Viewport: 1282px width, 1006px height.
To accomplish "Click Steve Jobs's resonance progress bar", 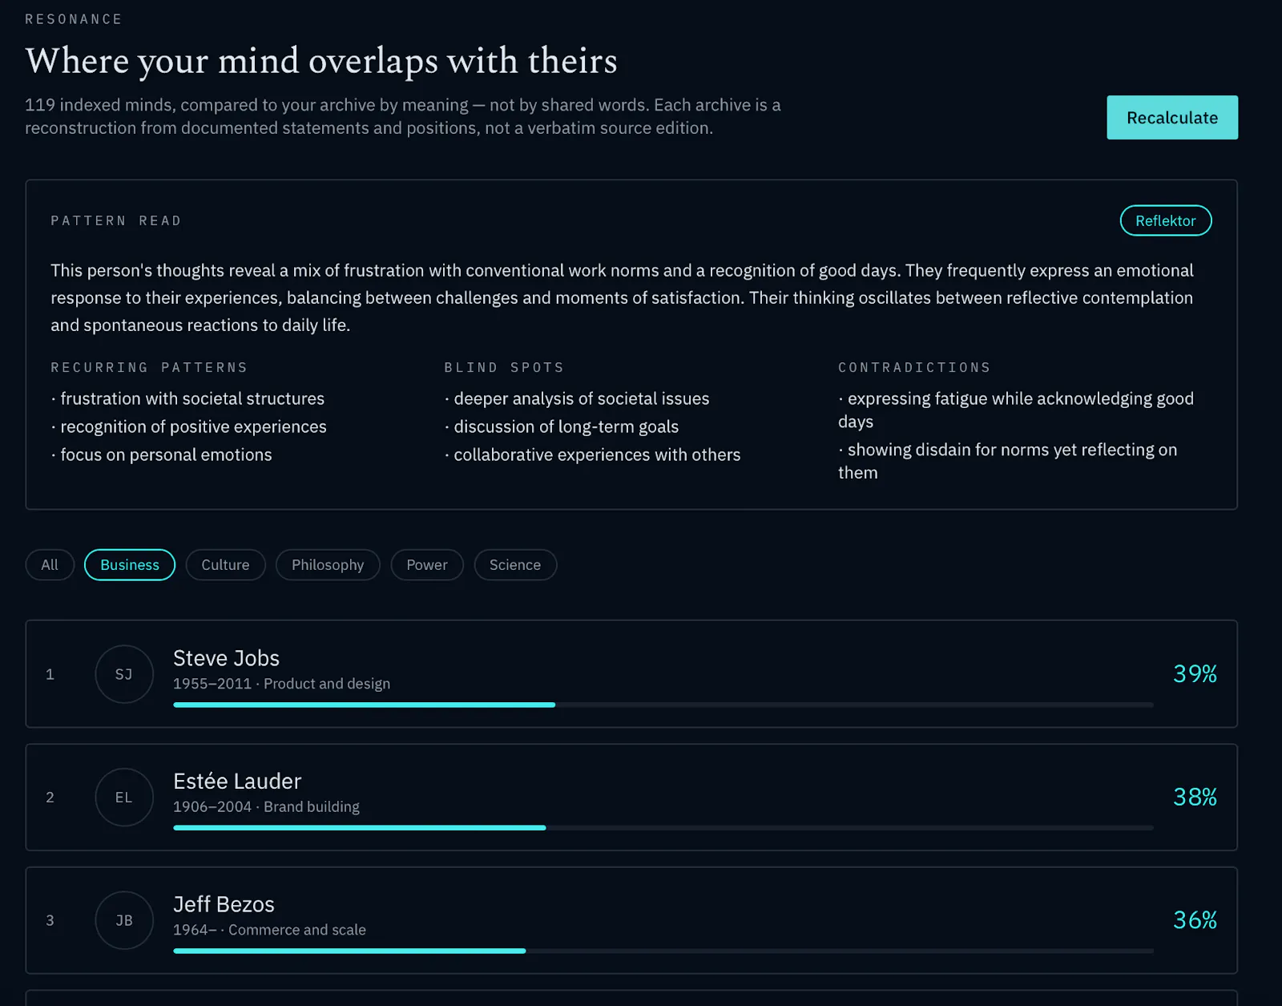I will (x=663, y=705).
